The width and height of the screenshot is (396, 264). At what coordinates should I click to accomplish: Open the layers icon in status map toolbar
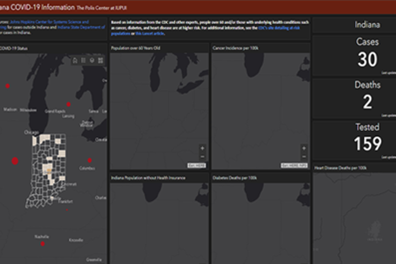92,61
